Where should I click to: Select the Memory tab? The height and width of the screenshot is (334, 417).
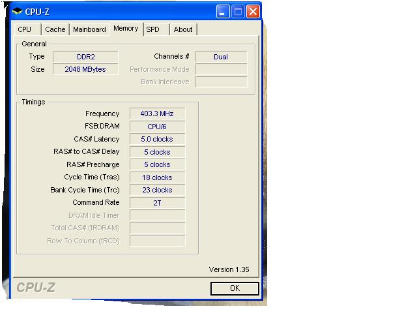tap(126, 28)
